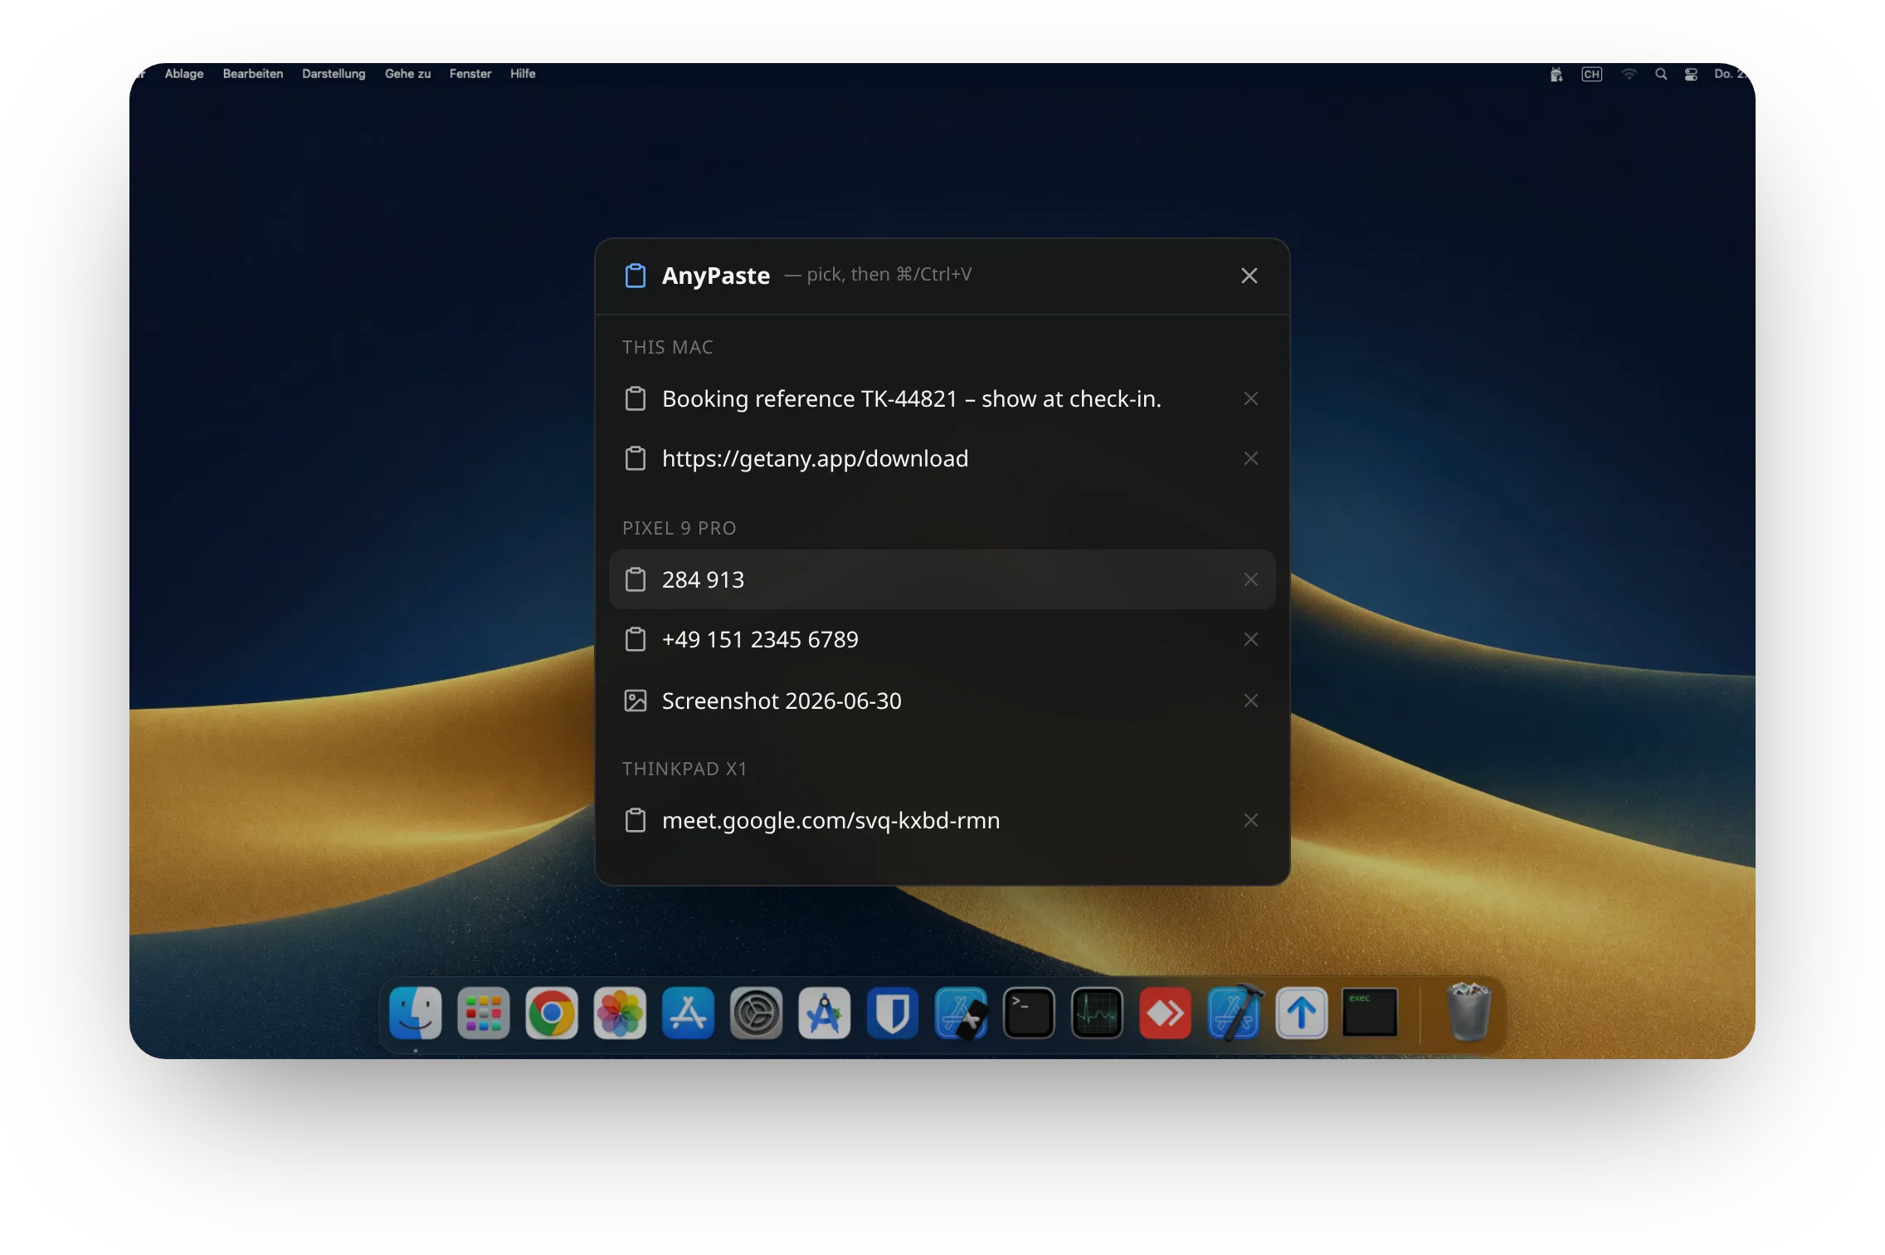
Task: Click the clipboard icon beside 284 913
Action: click(636, 579)
